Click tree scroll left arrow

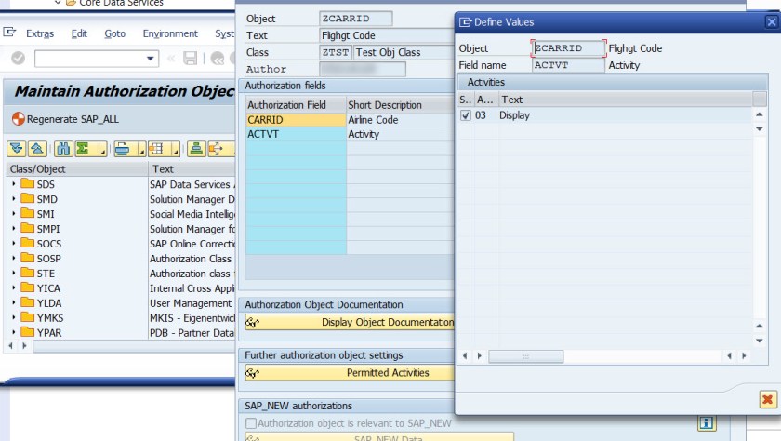[11, 345]
